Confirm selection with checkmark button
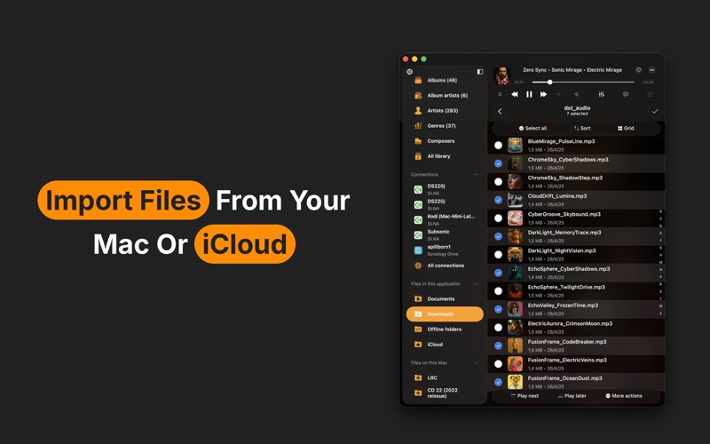 (x=655, y=111)
